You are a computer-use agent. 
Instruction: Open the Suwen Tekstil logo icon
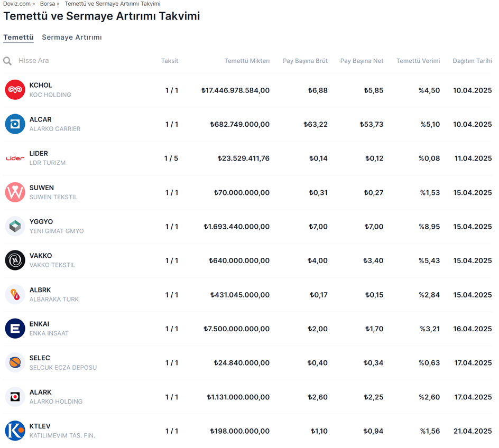click(x=15, y=192)
